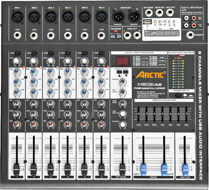Click the channel 5 LINE input jack
The image size is (209, 190).
point(84,36)
